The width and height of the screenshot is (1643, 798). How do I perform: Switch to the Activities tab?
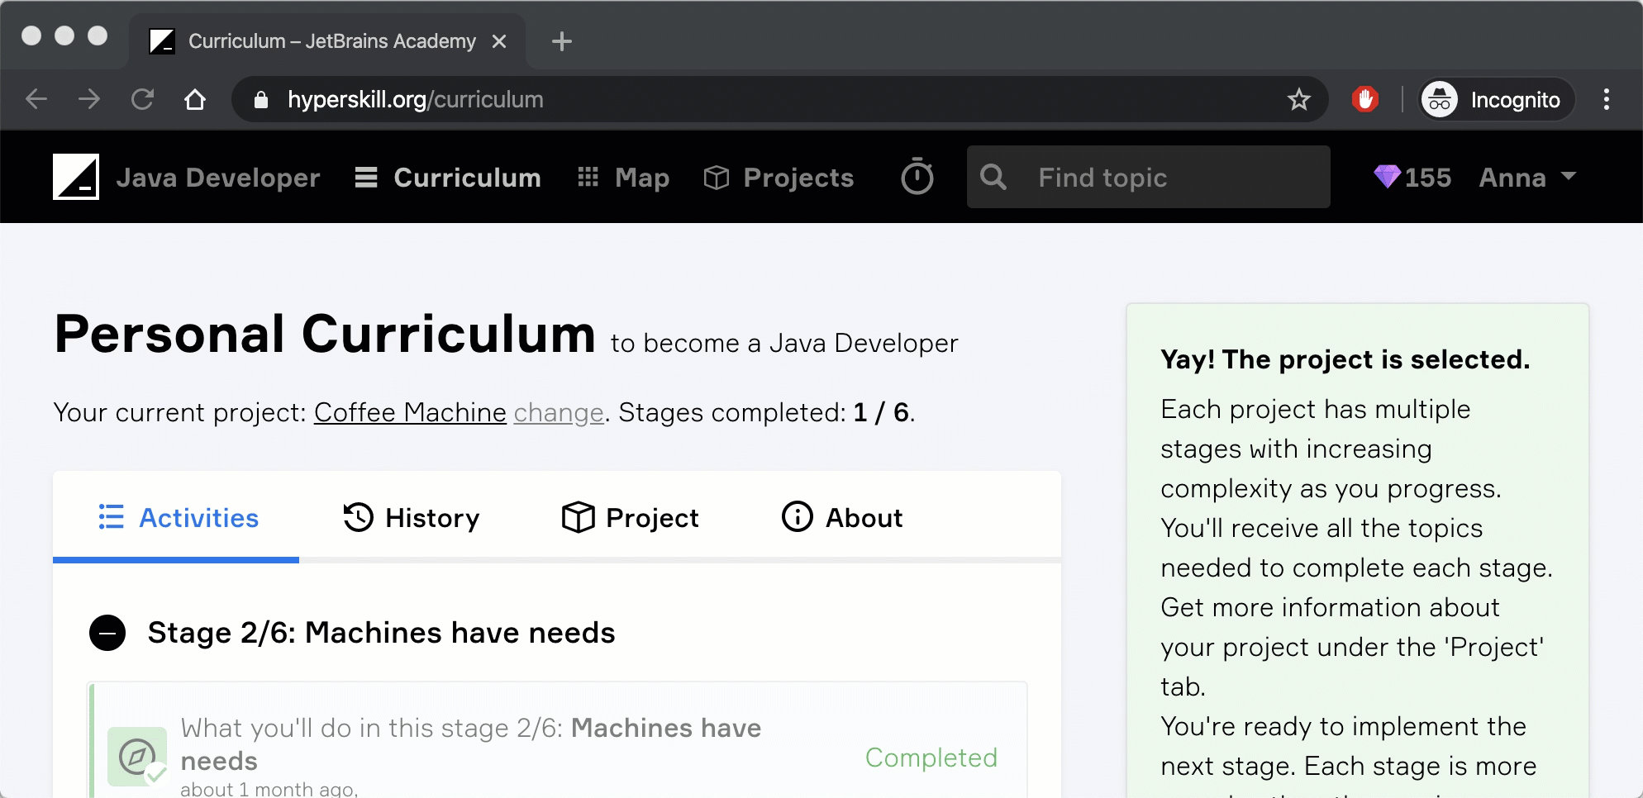pos(178,518)
